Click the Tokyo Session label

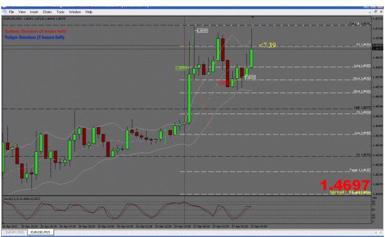[x=34, y=37]
